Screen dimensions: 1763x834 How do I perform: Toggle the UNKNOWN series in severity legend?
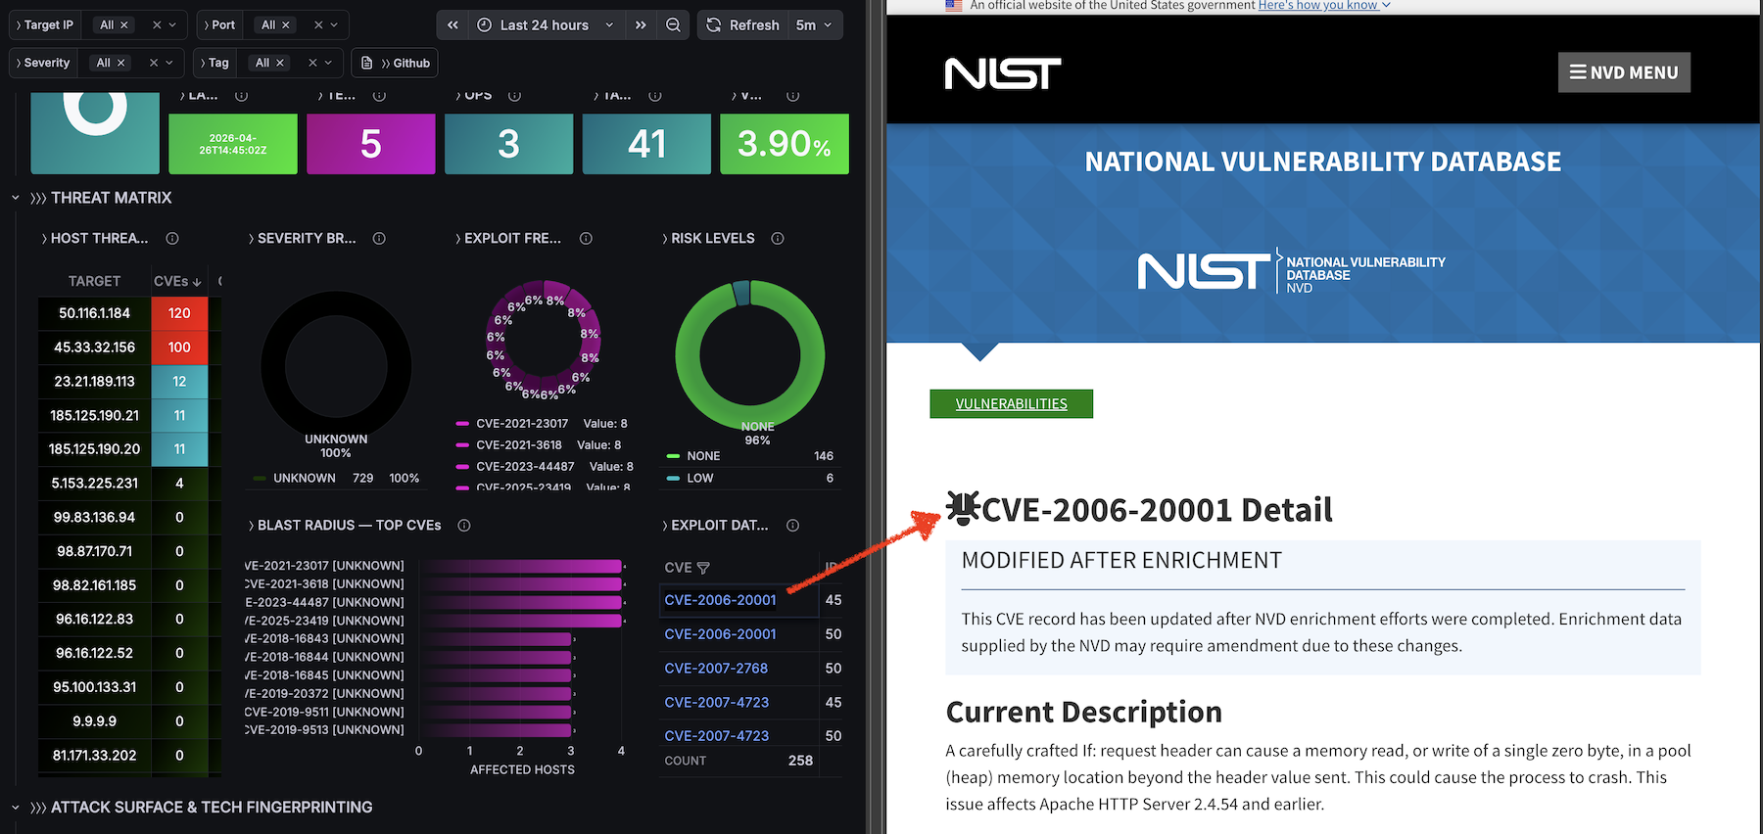click(304, 479)
